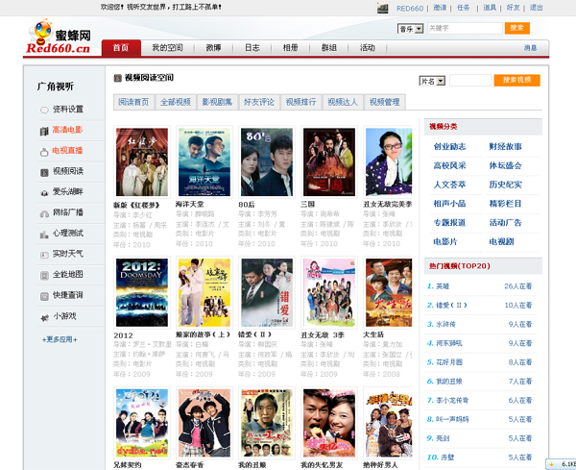Open 李小龙传奇 in the TOP20 list
Image resolution: width=576 pixels, height=470 pixels.
(452, 400)
